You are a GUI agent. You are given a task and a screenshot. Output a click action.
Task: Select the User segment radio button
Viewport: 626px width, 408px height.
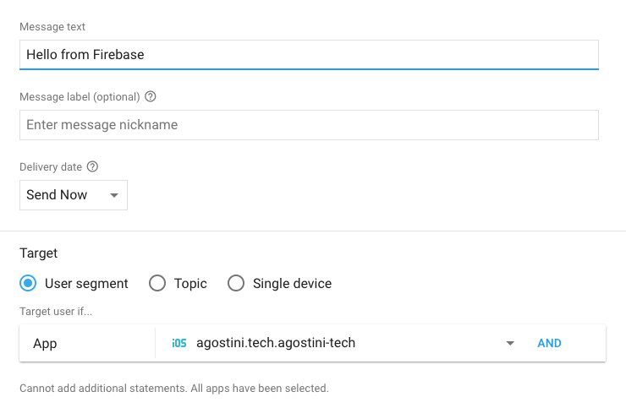28,284
